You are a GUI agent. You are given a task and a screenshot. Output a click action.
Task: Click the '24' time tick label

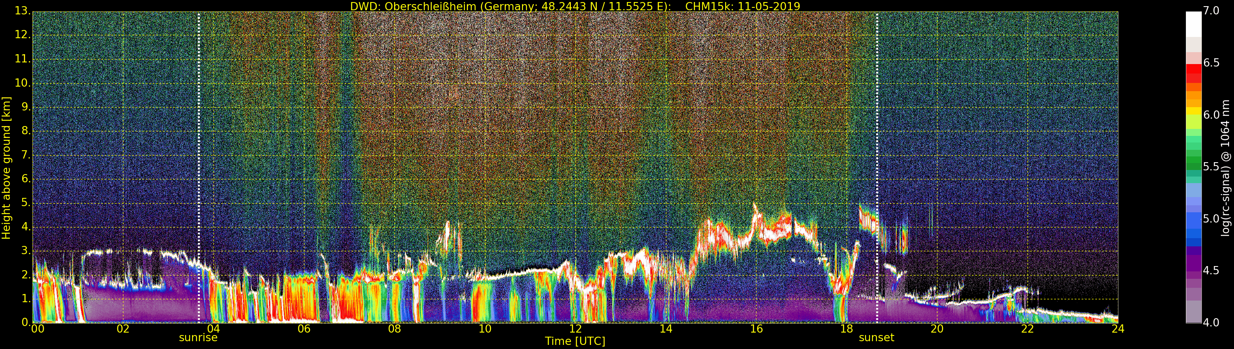click(1118, 329)
